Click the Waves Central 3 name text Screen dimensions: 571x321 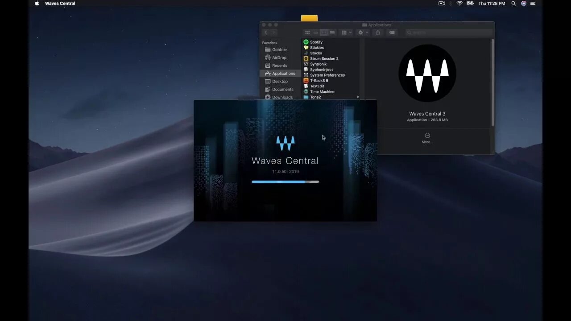coord(427,114)
